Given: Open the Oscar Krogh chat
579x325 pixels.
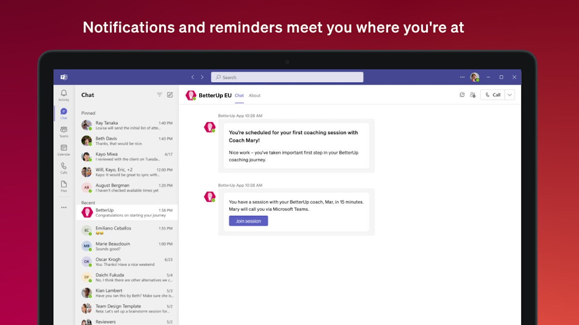Looking at the screenshot, I should pos(127,262).
